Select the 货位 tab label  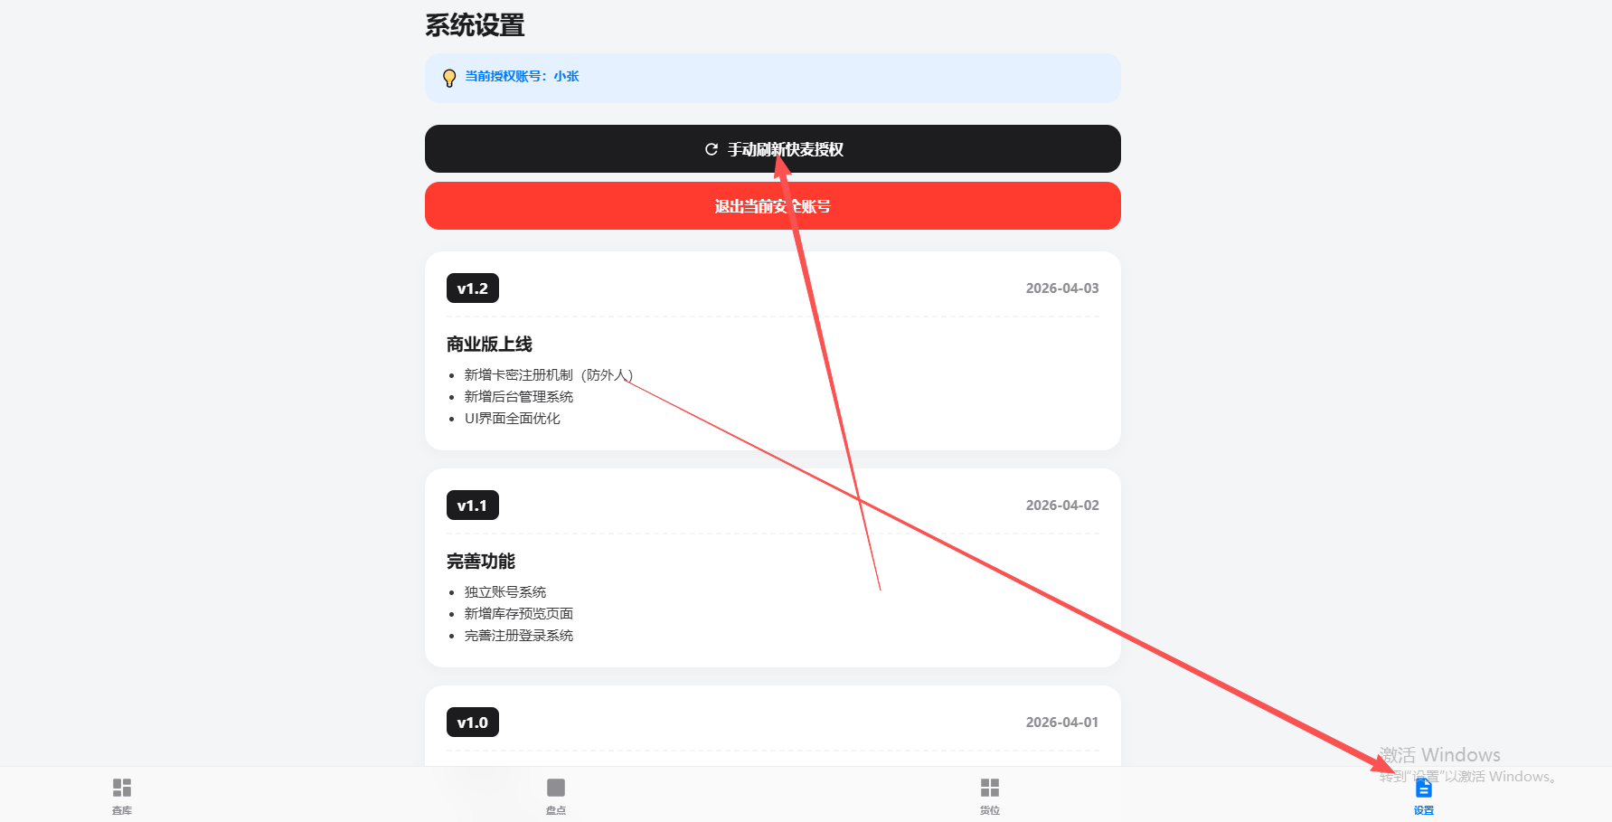[x=990, y=810]
